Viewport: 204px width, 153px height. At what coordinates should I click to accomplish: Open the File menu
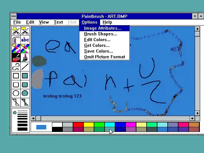17,22
